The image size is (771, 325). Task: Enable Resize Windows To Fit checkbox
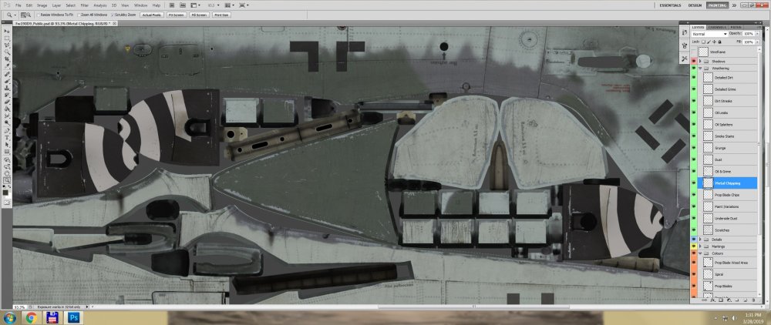pos(39,15)
